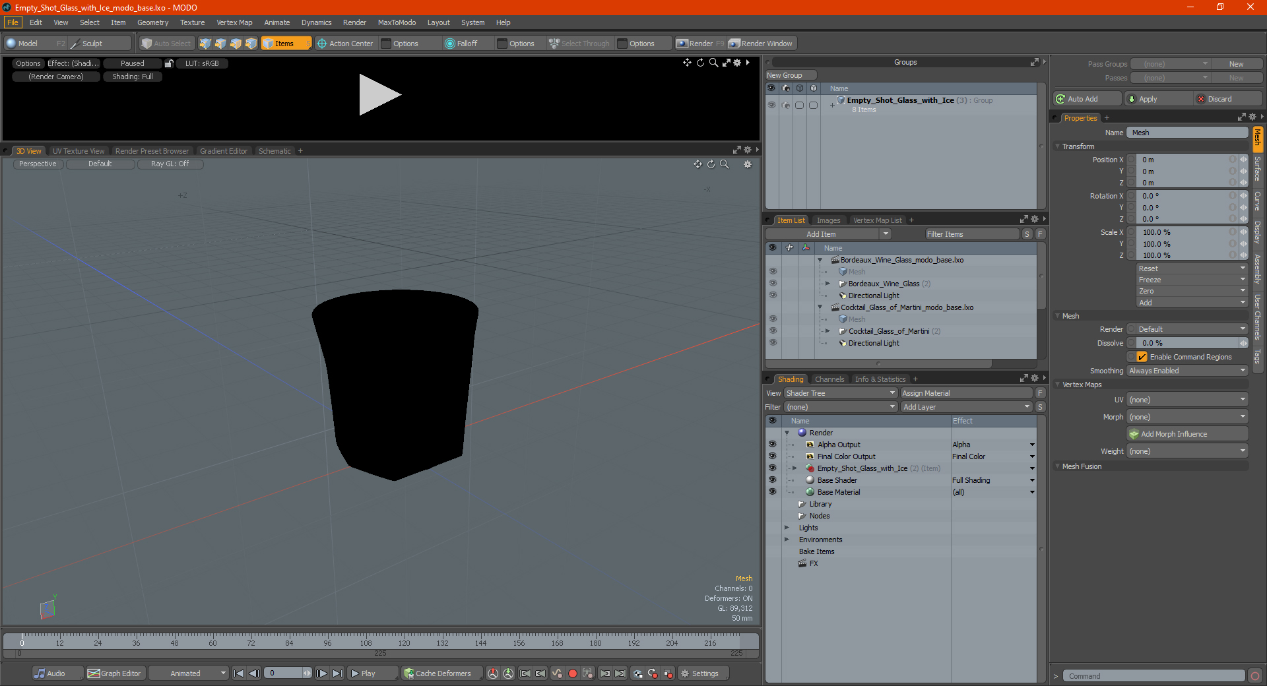The width and height of the screenshot is (1267, 686).
Task: Expand the Lights tree node
Action: [x=787, y=528]
